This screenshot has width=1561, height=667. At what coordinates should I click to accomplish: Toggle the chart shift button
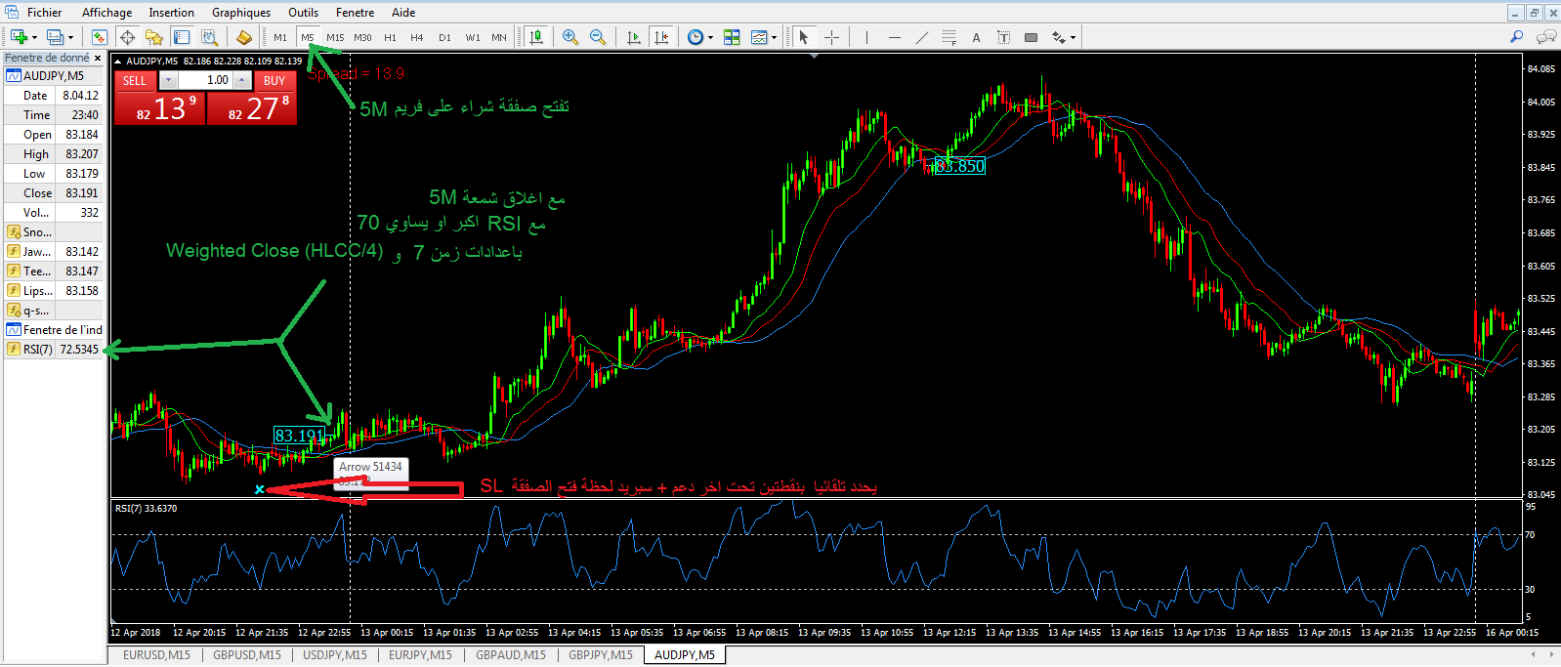[661, 37]
